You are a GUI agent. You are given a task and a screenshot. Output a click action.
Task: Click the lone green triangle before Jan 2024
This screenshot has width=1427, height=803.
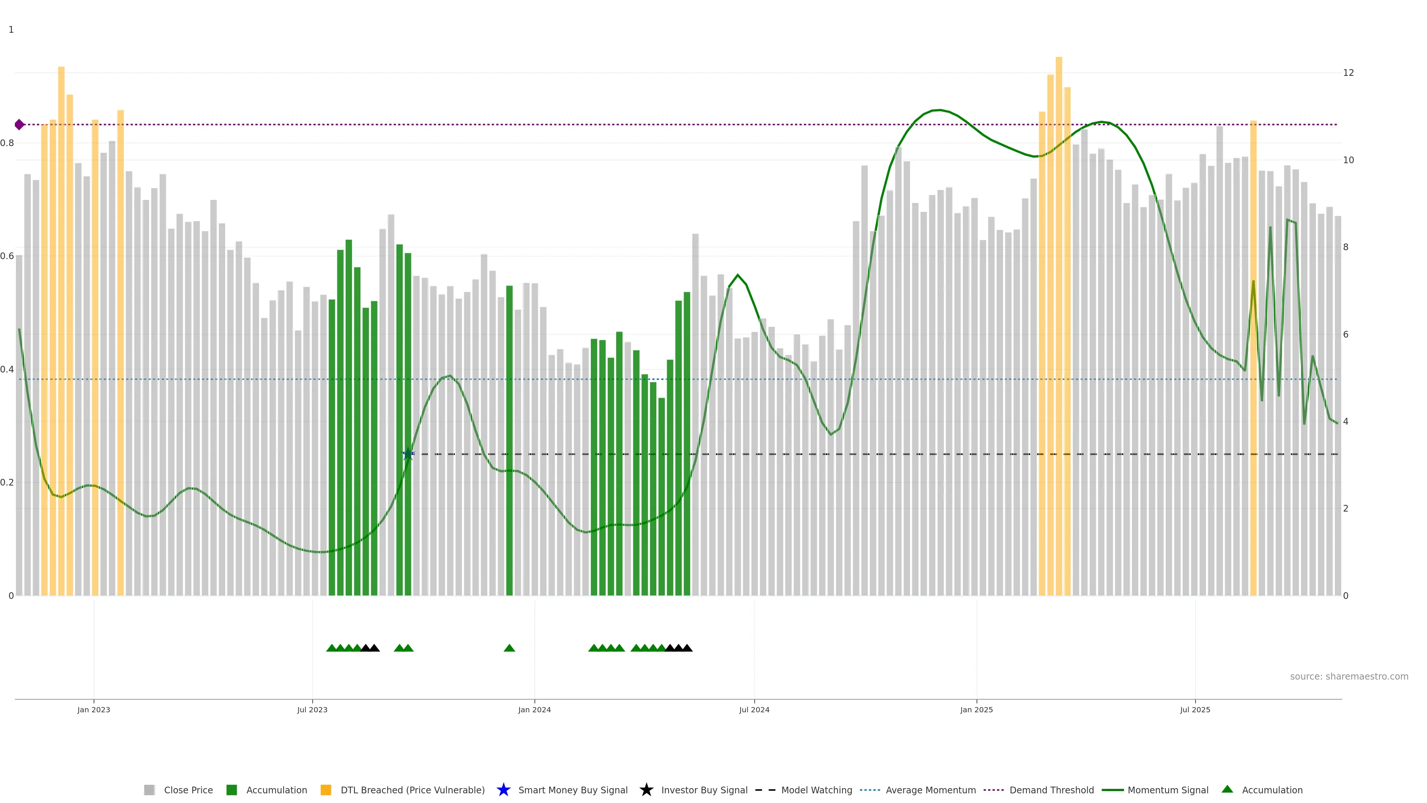tap(509, 648)
